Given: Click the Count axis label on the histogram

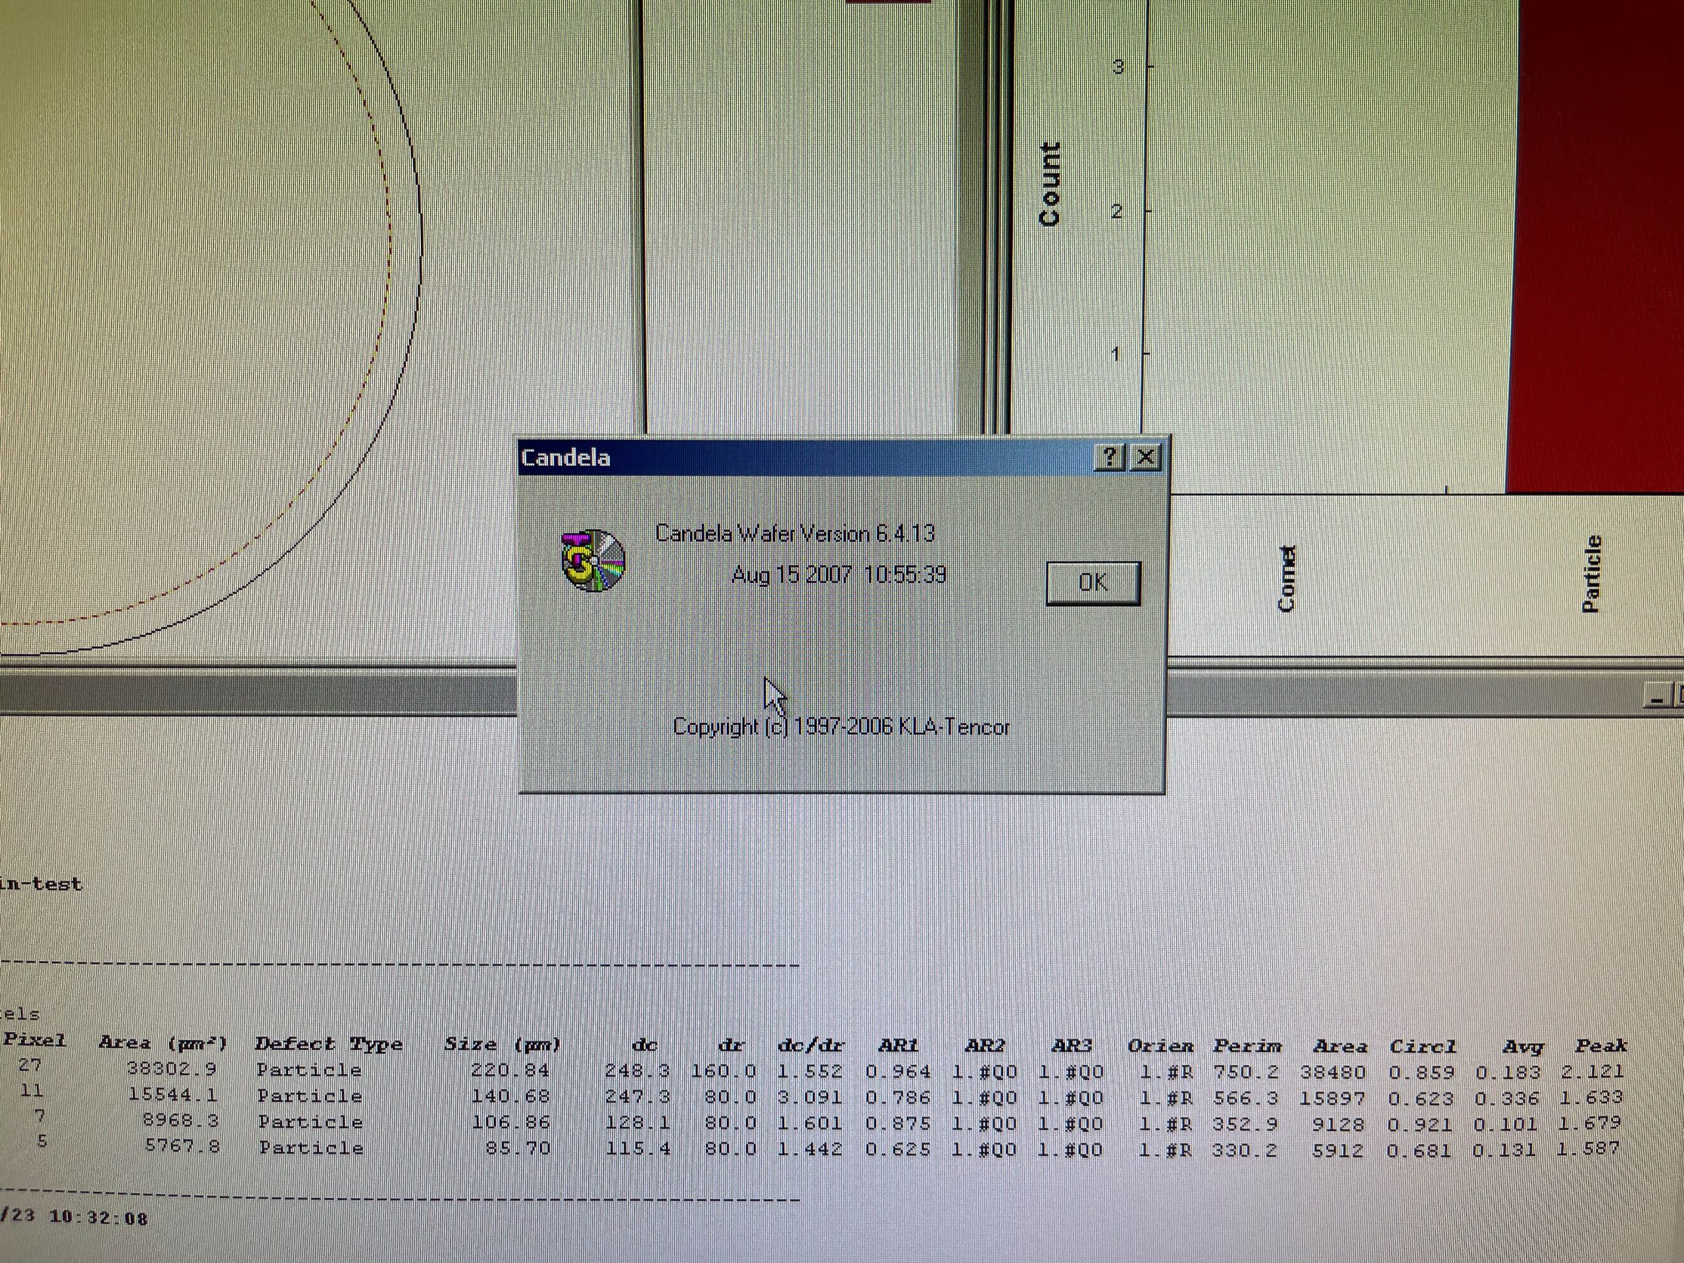Looking at the screenshot, I should 1049,180.
